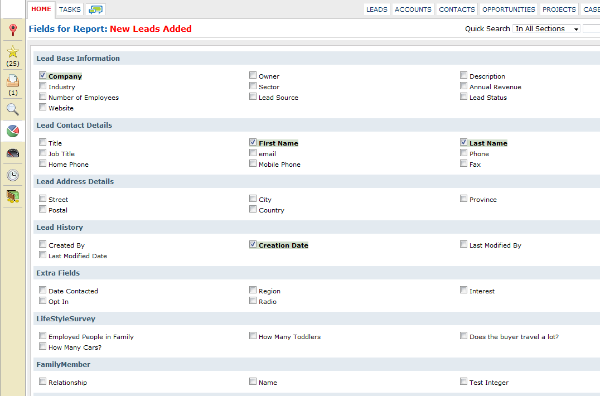600x396 pixels.
Task: Tick the Last Modified Date checkbox
Action: [x=42, y=255]
